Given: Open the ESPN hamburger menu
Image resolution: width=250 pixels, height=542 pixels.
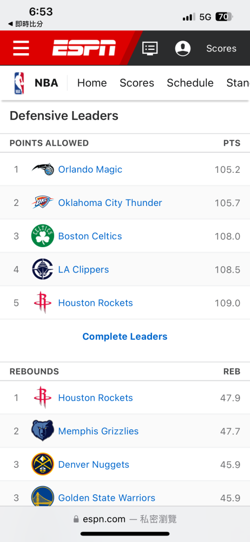Looking at the screenshot, I should point(21,48).
